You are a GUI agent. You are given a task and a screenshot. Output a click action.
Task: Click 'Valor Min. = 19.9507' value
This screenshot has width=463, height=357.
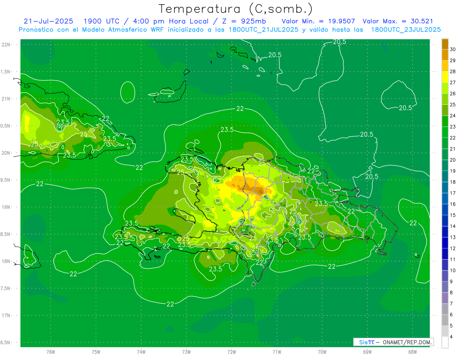click(x=318, y=22)
